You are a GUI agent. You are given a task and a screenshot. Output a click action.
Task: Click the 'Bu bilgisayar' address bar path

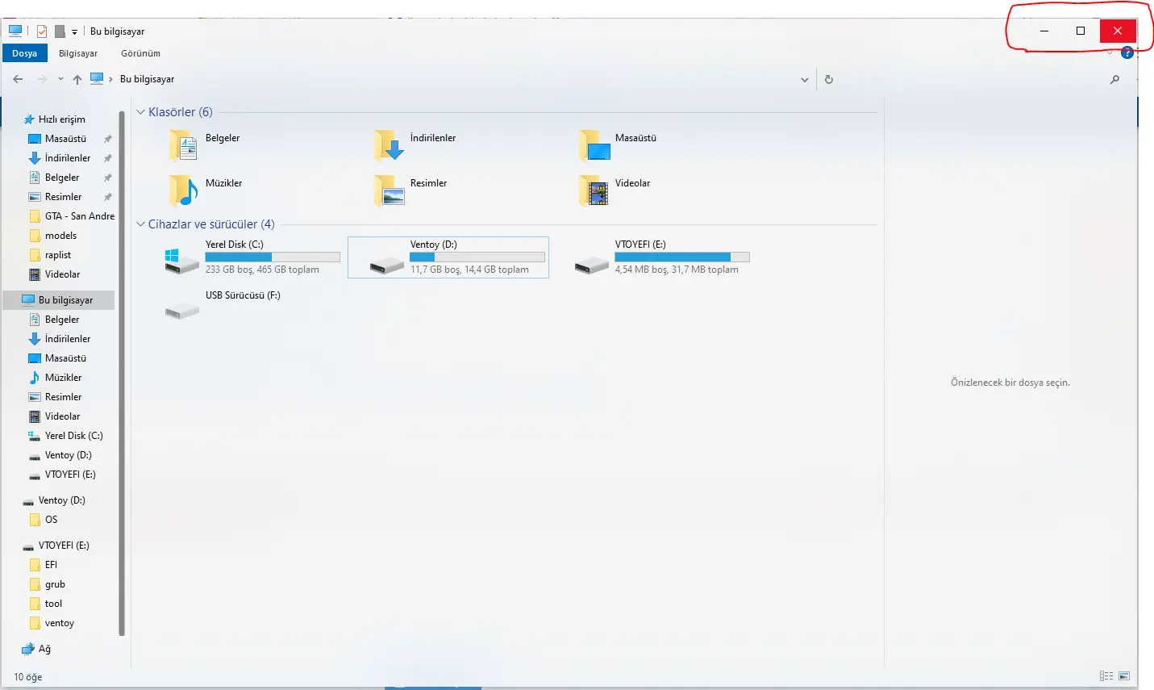pyautogui.click(x=147, y=79)
